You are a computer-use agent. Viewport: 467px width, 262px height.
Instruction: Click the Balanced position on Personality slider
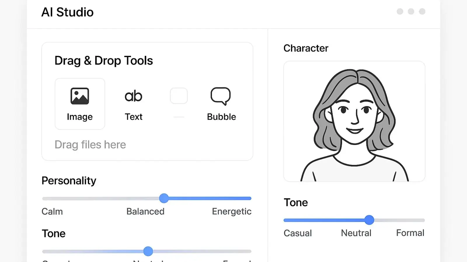coord(145,198)
